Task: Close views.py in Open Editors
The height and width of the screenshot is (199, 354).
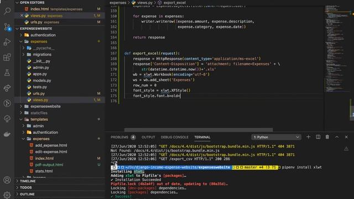Action: (x=22, y=15)
